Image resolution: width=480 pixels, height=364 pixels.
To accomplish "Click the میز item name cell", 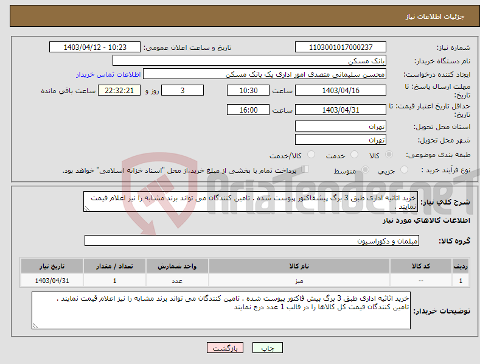I will [x=299, y=281].
